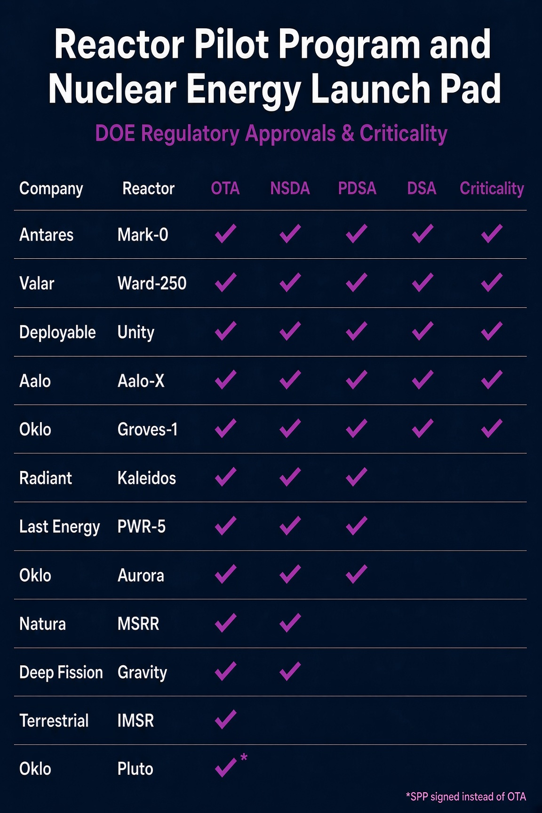
Task: Select the OTA column header
Action: (x=225, y=188)
